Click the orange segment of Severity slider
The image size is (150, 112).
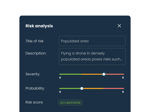pos(92,74)
